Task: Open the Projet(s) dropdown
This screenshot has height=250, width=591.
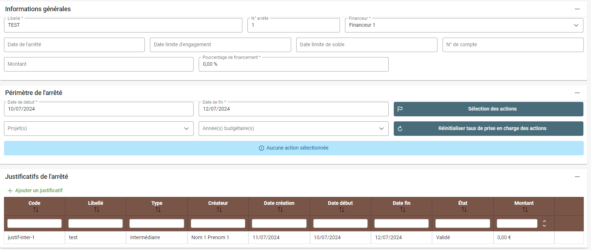Action: point(186,129)
